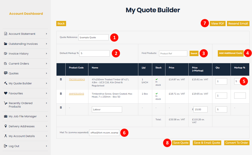Viewport: 252px width, 155px height.
Task: Open My Account Details menu item
Action: (25, 136)
